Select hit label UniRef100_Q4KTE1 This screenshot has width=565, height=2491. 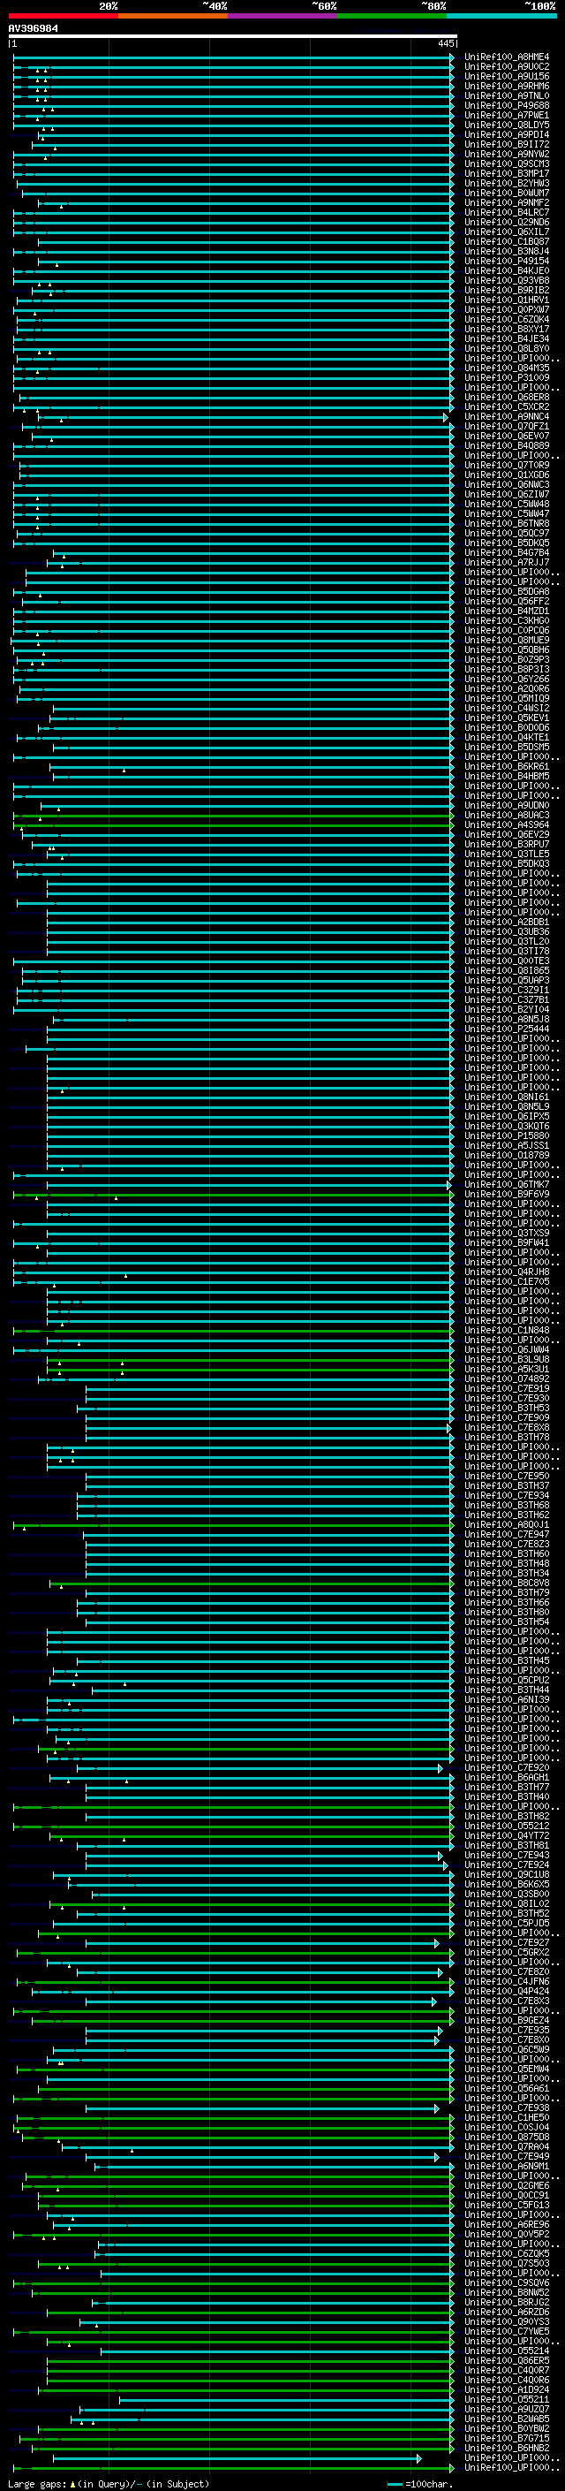click(507, 738)
